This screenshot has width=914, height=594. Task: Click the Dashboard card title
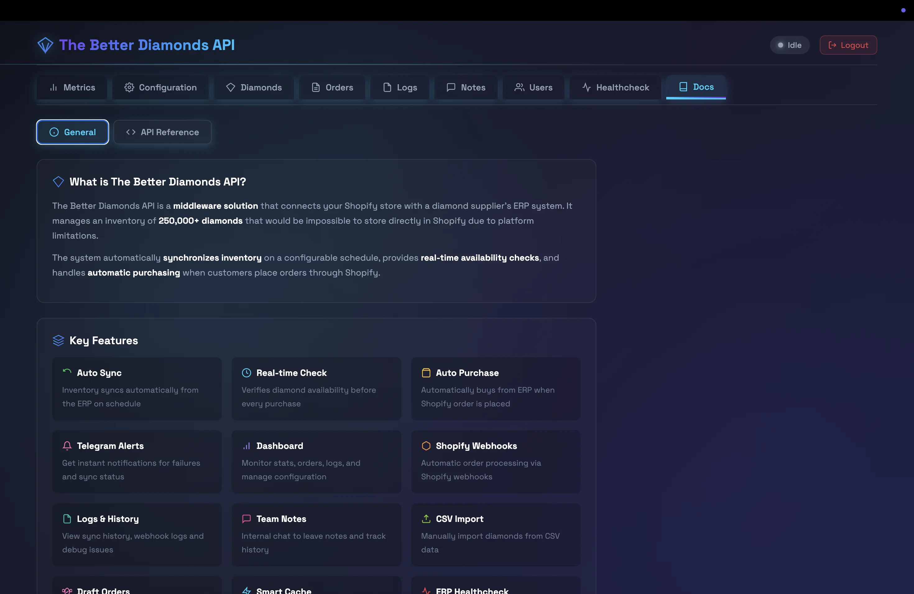(x=279, y=445)
